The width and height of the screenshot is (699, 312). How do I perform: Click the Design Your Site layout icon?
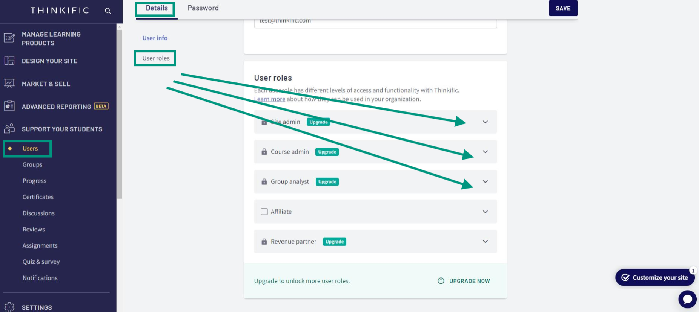pyautogui.click(x=9, y=61)
